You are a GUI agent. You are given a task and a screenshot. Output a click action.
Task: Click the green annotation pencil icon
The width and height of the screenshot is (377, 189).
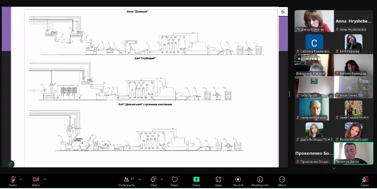[10, 164]
